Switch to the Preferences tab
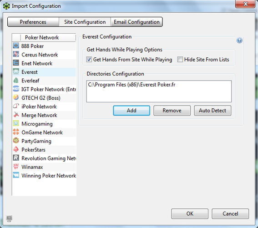Screen dimensions: 258x228 [33, 22]
